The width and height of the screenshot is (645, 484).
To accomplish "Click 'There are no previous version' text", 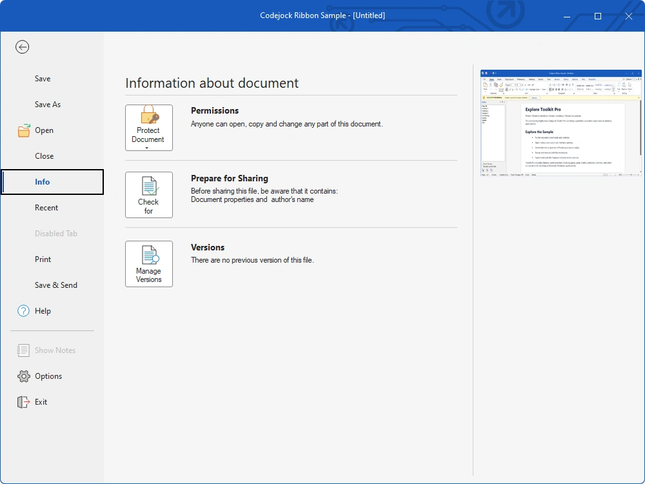I will coord(252,260).
